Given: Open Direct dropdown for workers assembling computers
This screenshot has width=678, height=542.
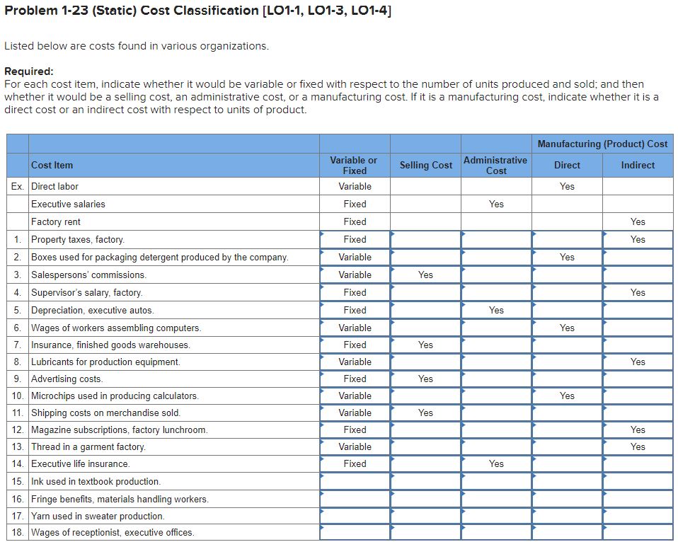Looking at the screenshot, I should click(x=567, y=328).
